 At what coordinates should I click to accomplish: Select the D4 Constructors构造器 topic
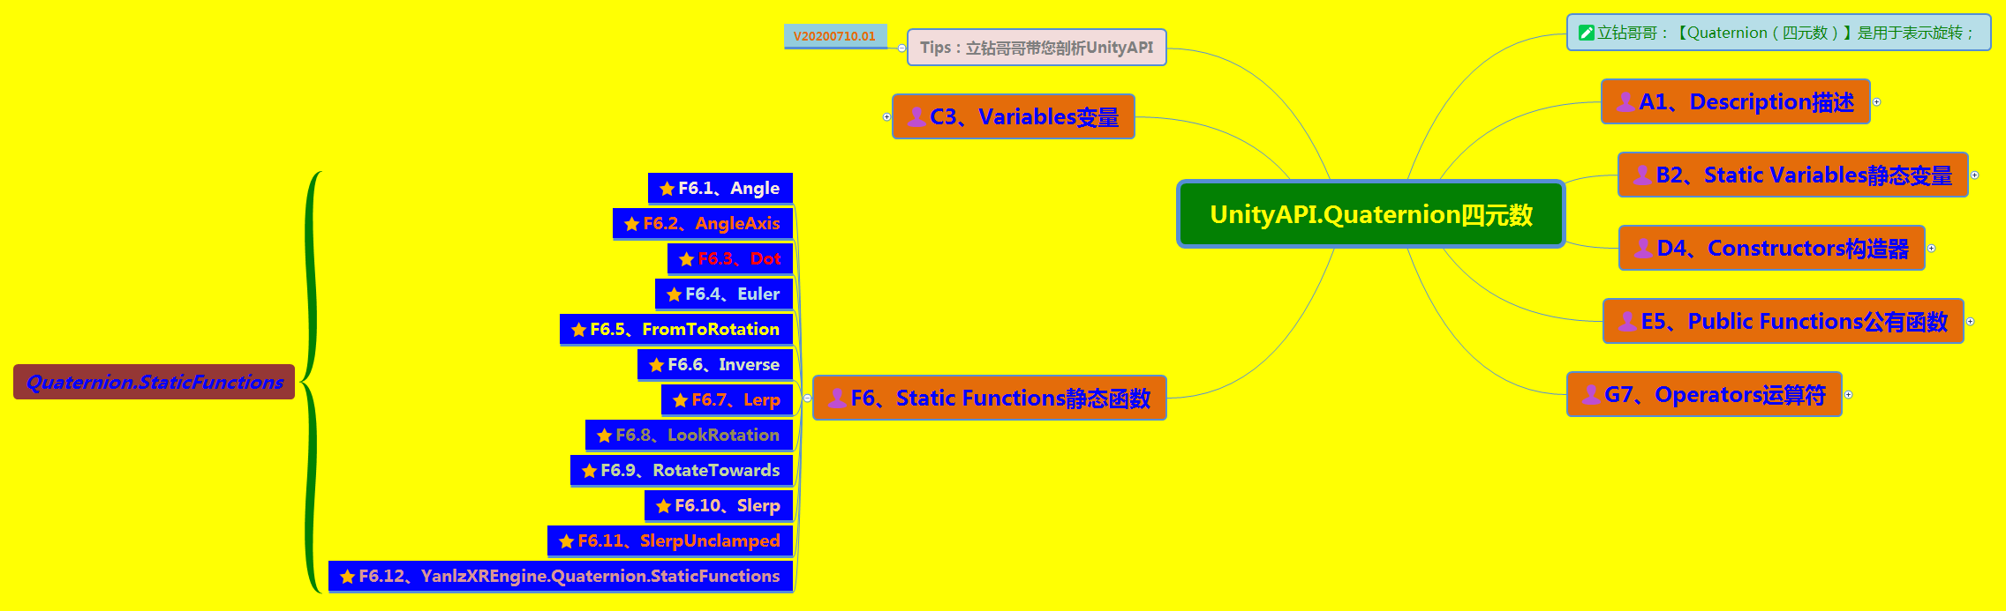click(1772, 248)
